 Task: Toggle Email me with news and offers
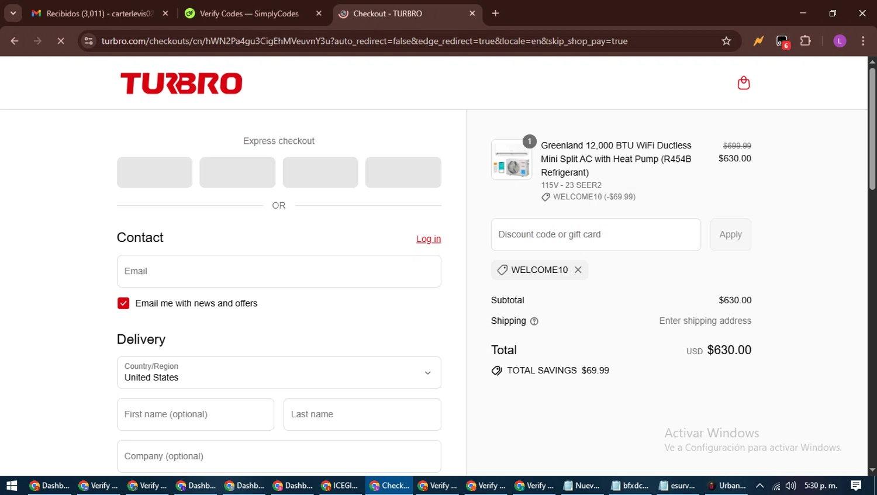[123, 303]
